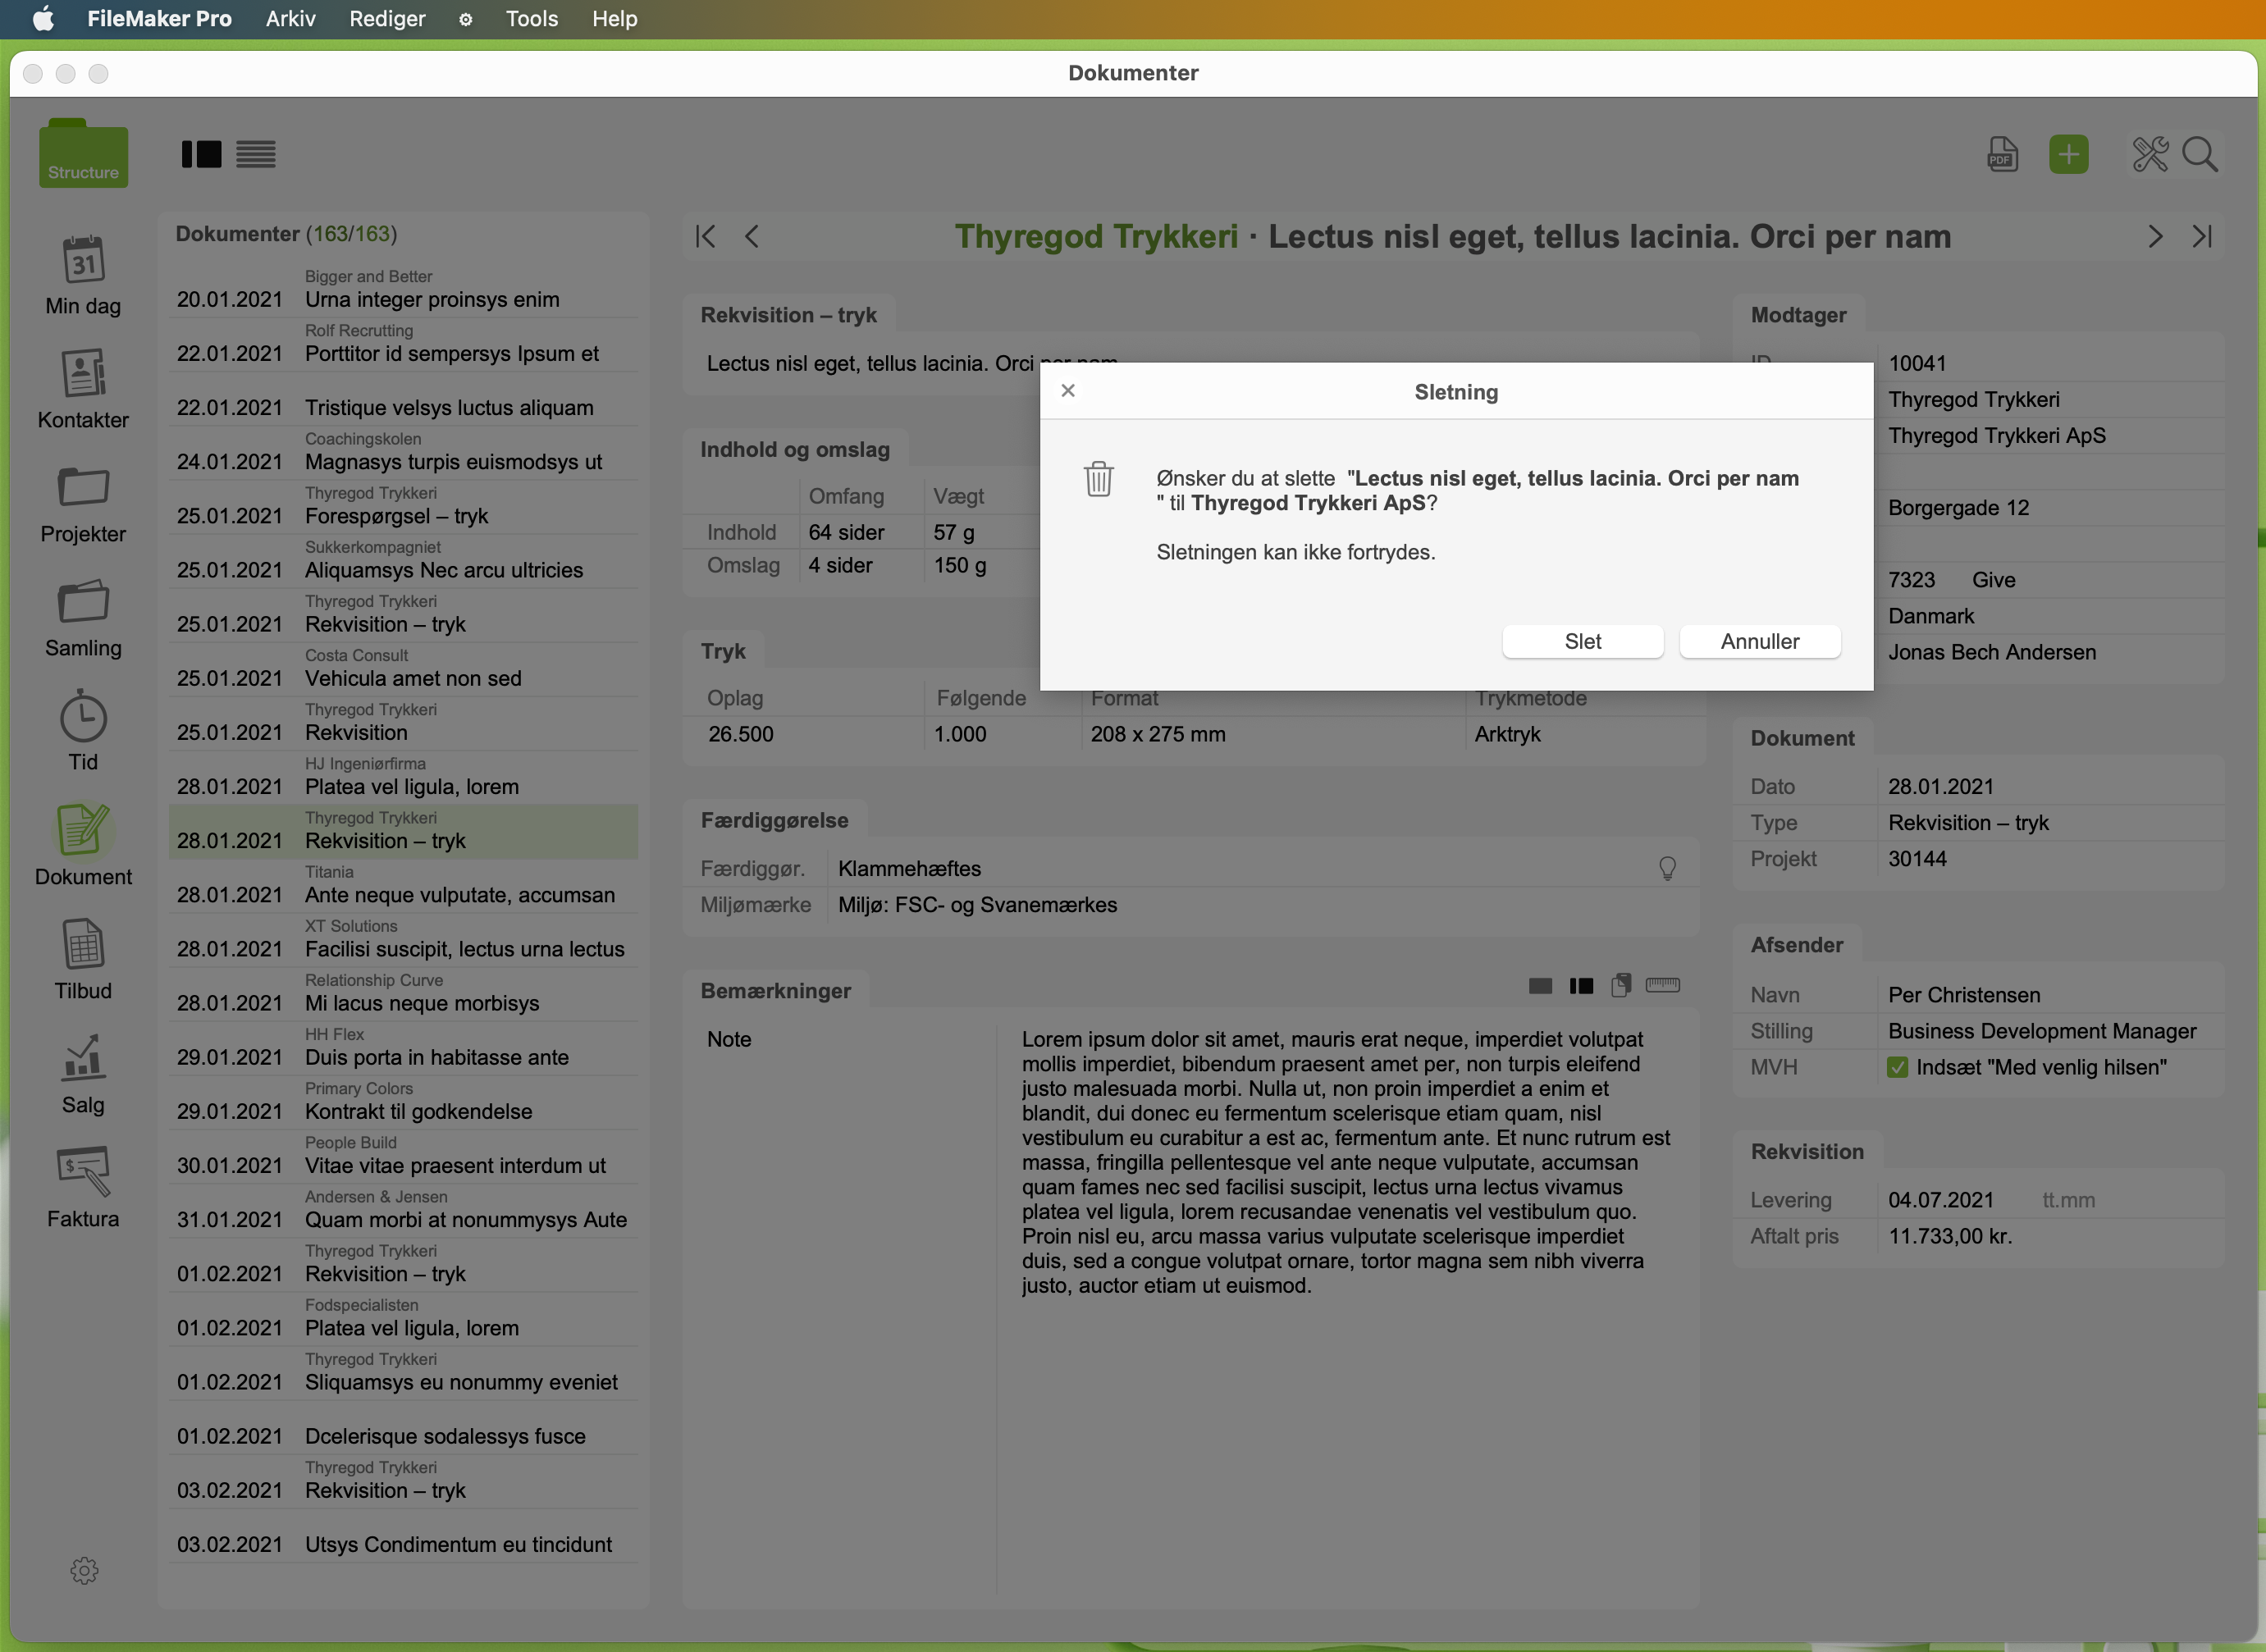Viewport: 2266px width, 1652px height.
Task: Open the Tools menu
Action: coord(531,19)
